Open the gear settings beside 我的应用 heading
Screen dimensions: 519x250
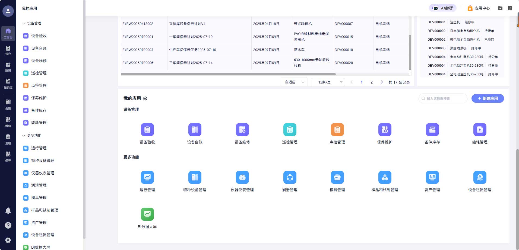[145, 98]
